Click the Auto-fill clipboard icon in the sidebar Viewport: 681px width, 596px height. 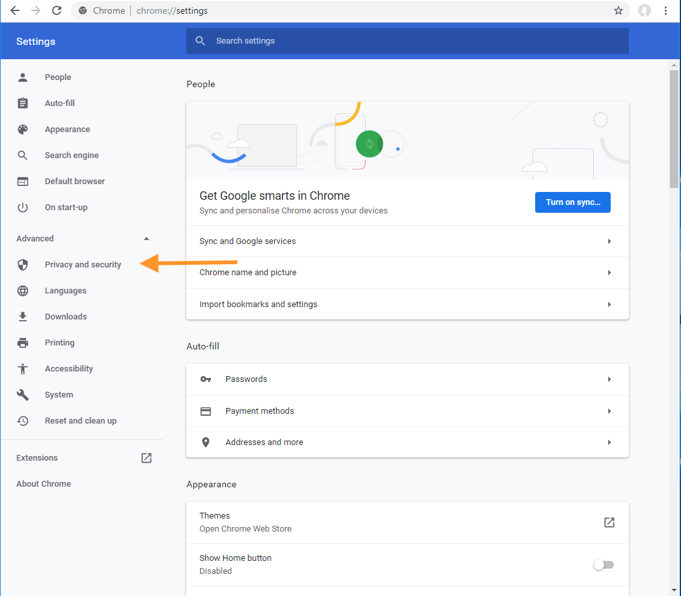(23, 103)
